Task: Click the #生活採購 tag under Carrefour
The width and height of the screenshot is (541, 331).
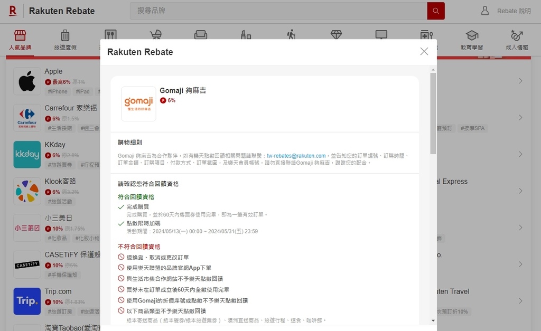Action: click(x=60, y=128)
